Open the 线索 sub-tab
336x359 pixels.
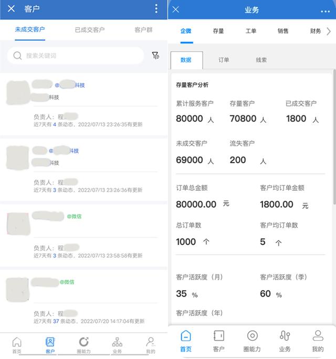tap(261, 60)
